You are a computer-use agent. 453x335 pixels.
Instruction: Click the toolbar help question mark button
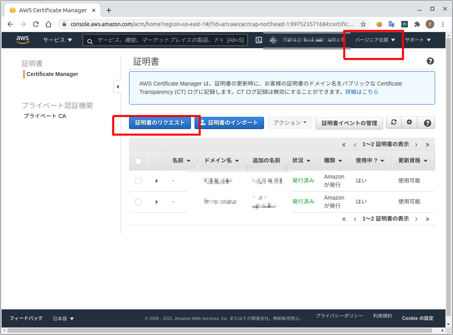pos(427,123)
